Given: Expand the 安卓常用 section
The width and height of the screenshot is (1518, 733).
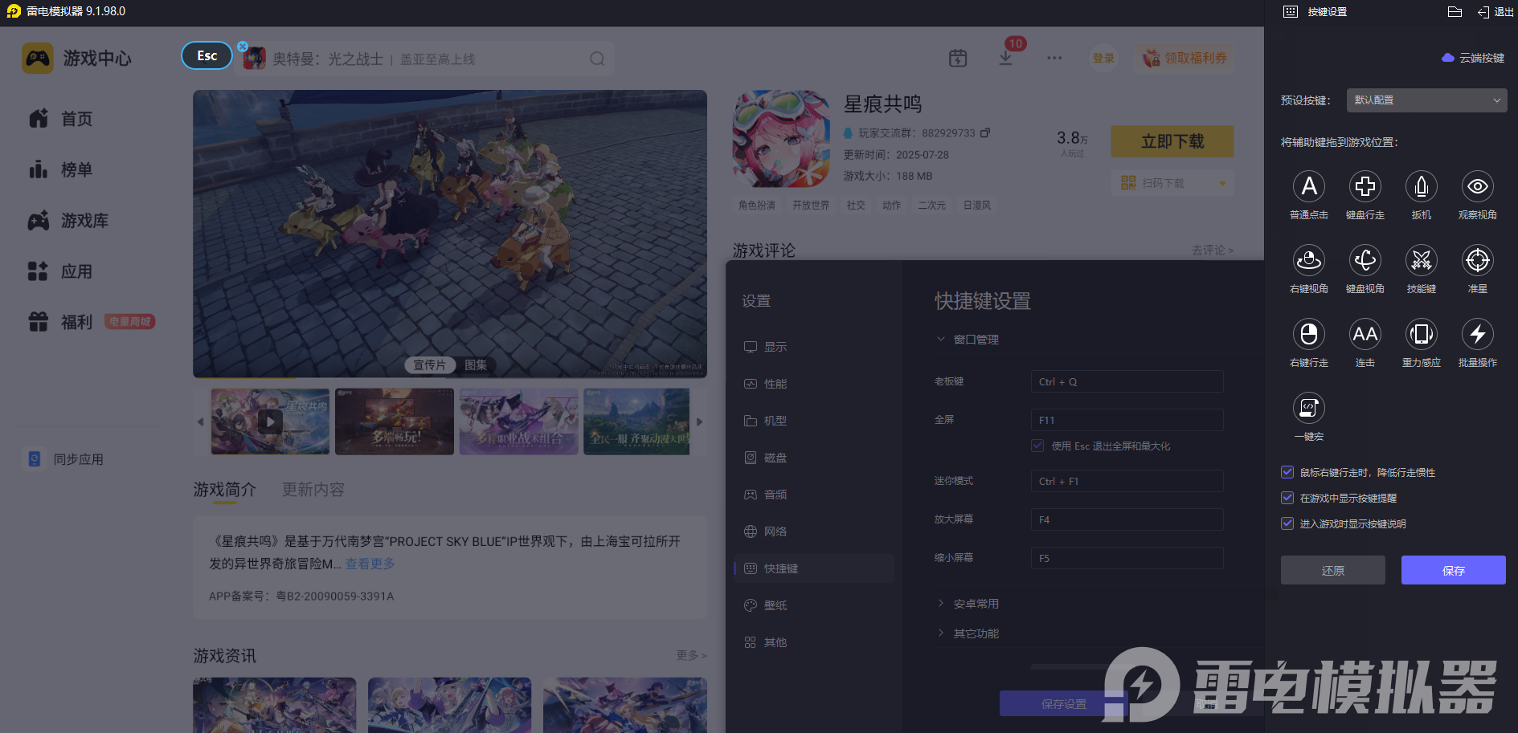Looking at the screenshot, I should click(x=941, y=604).
